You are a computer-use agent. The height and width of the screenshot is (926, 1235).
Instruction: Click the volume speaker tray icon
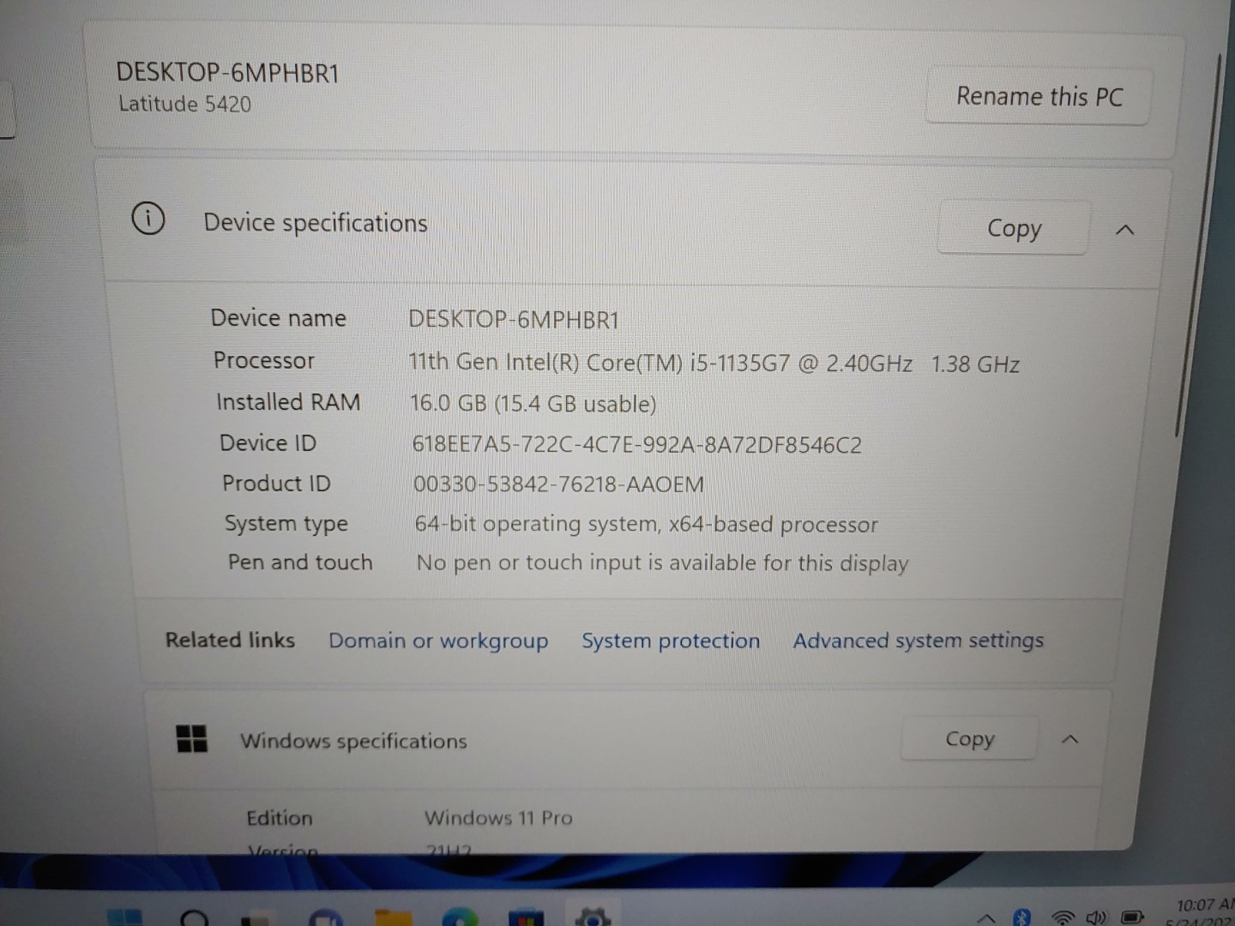pos(1096,917)
